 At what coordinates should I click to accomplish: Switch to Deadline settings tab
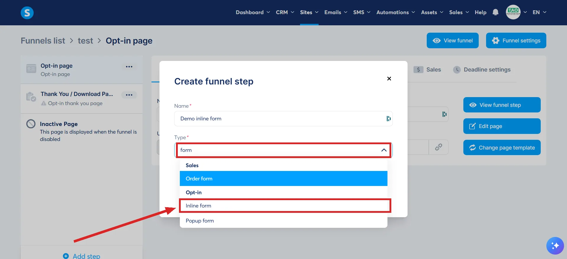[x=482, y=70]
